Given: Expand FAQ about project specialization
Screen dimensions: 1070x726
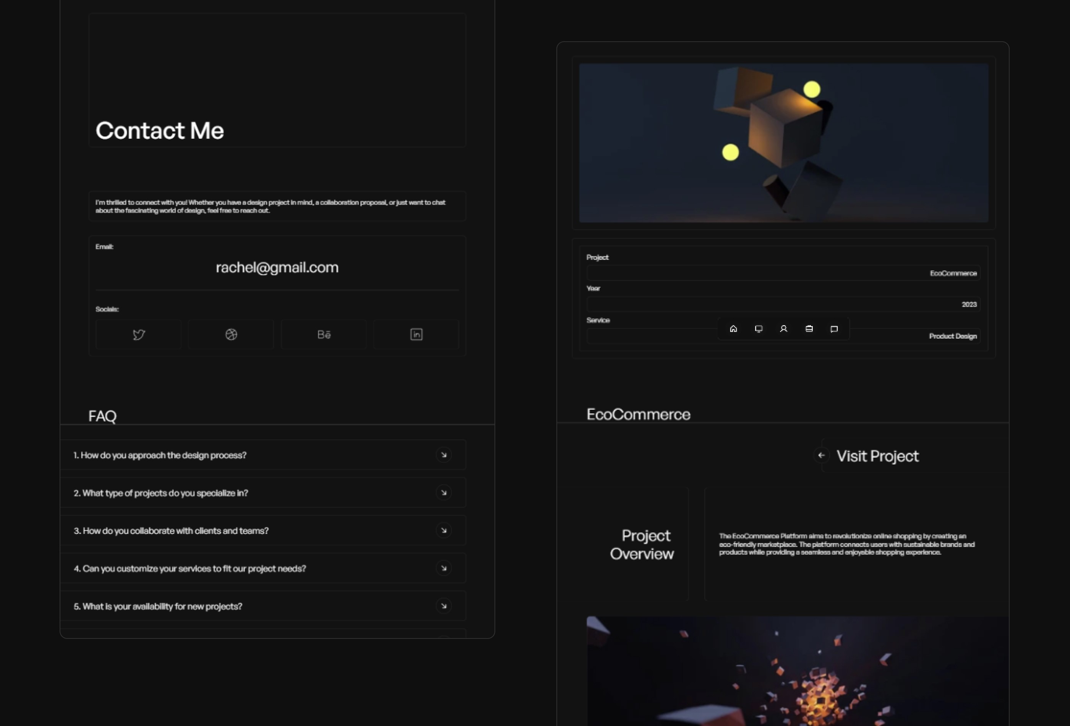Looking at the screenshot, I should (x=443, y=493).
